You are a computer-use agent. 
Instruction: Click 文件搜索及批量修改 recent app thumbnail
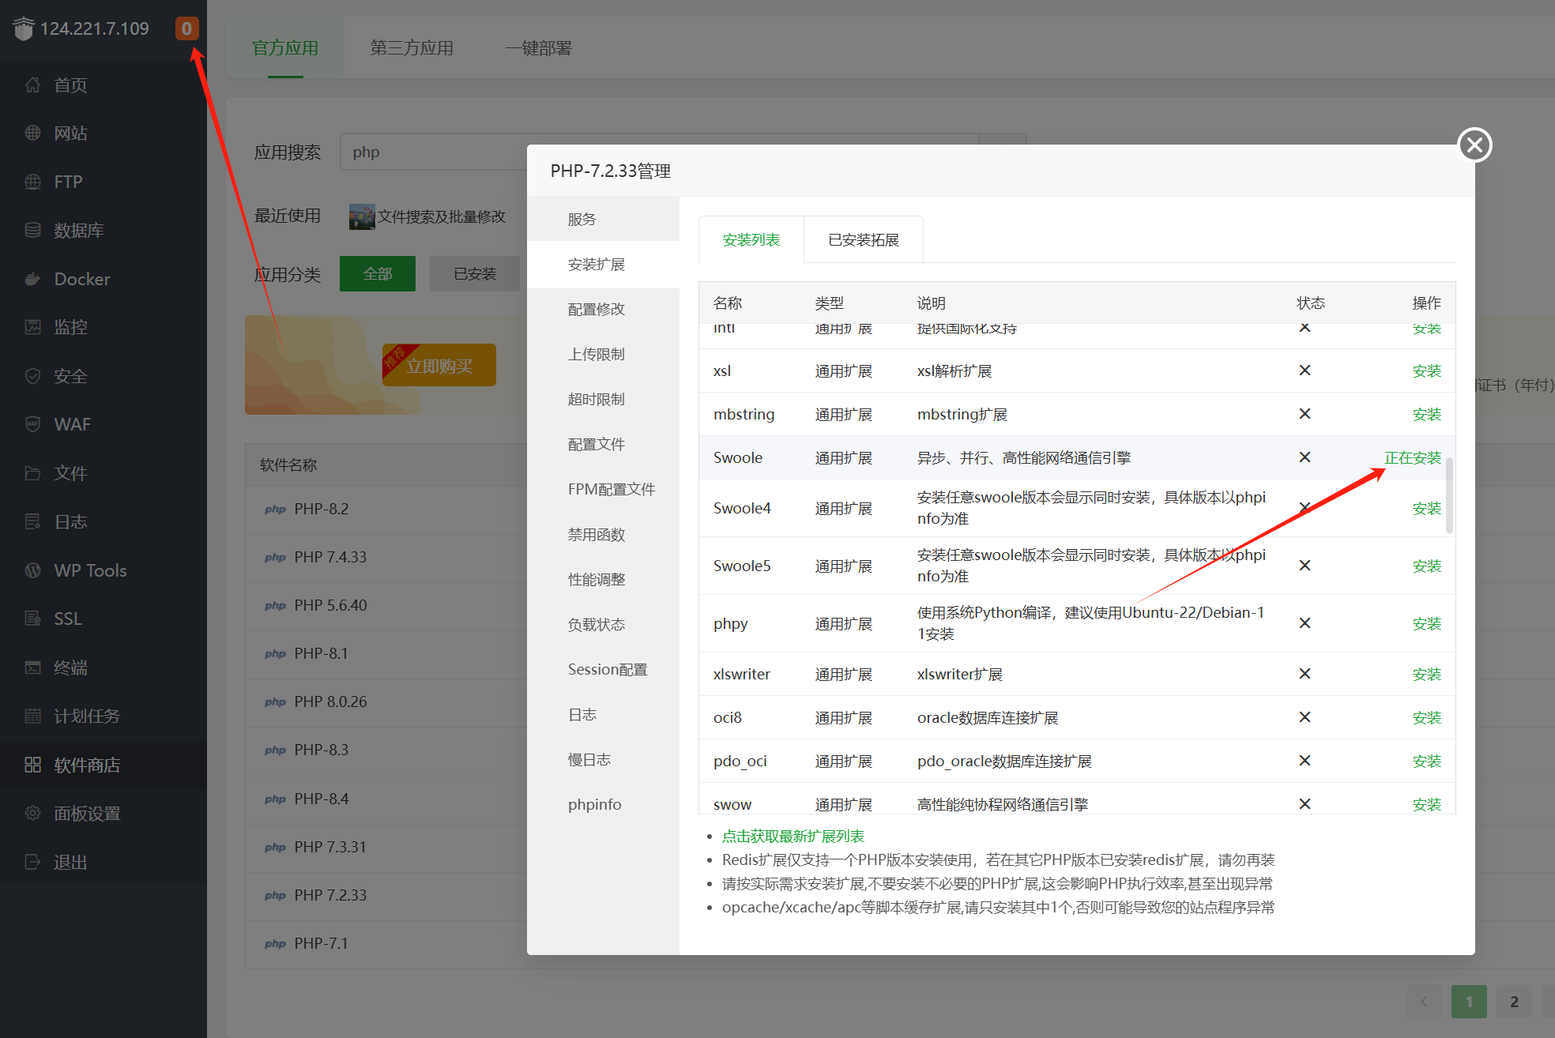[362, 216]
